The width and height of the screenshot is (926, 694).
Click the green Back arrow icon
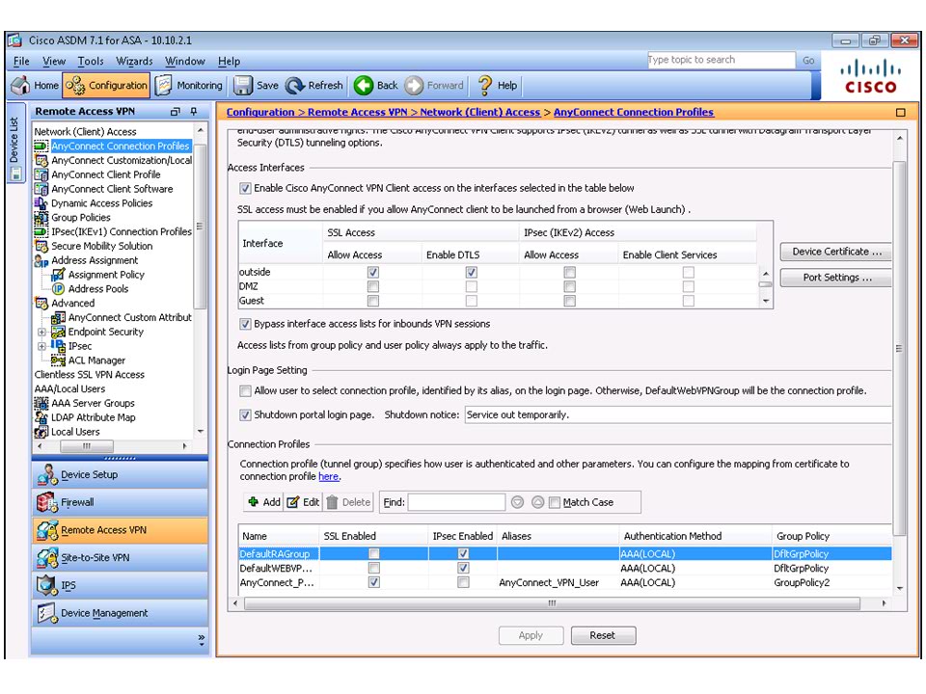pos(364,85)
